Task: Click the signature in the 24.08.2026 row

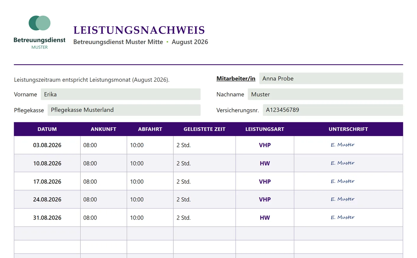Action: (x=343, y=199)
